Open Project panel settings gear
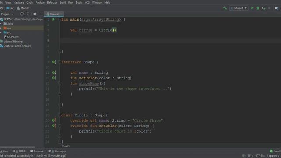The height and width of the screenshot is (158, 281). coord(35,14)
